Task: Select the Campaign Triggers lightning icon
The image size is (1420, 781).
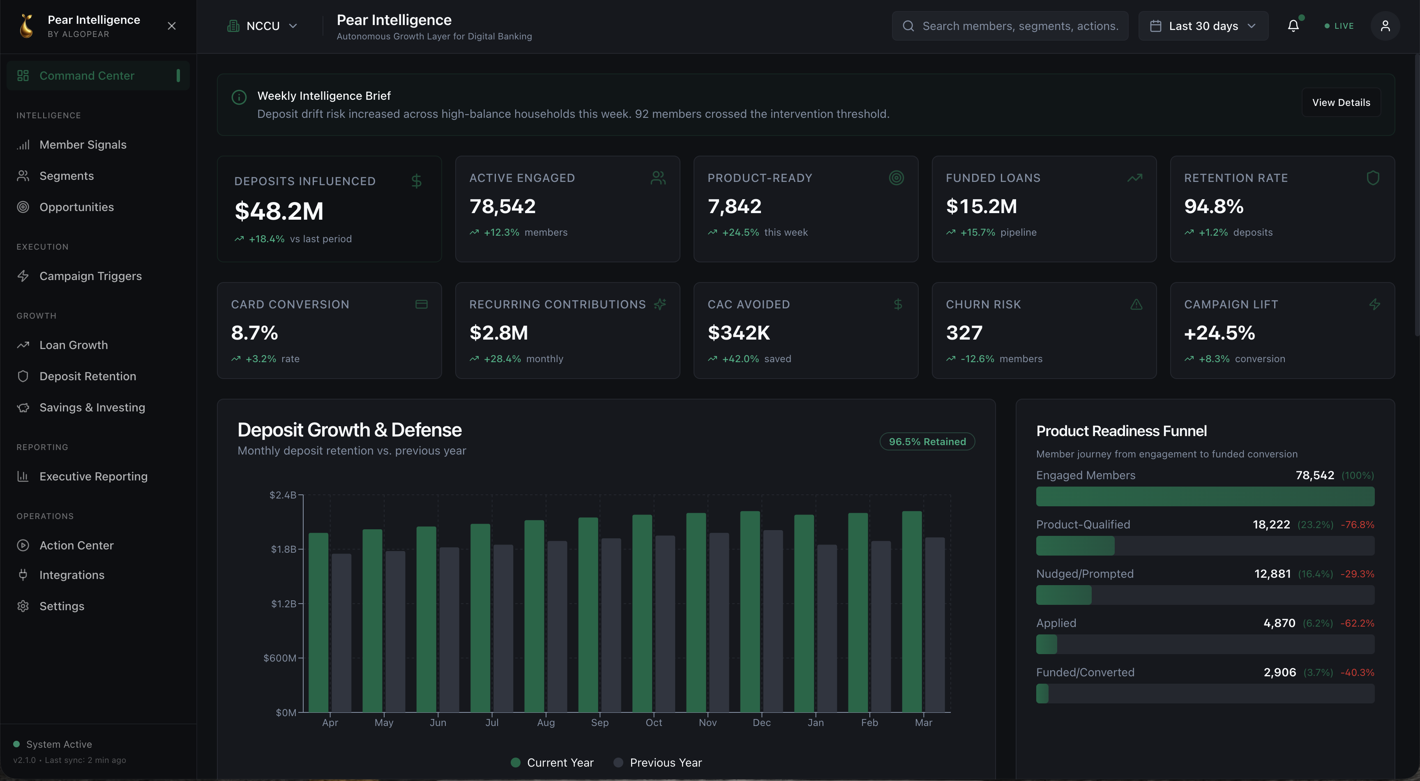Action: pyautogui.click(x=23, y=276)
